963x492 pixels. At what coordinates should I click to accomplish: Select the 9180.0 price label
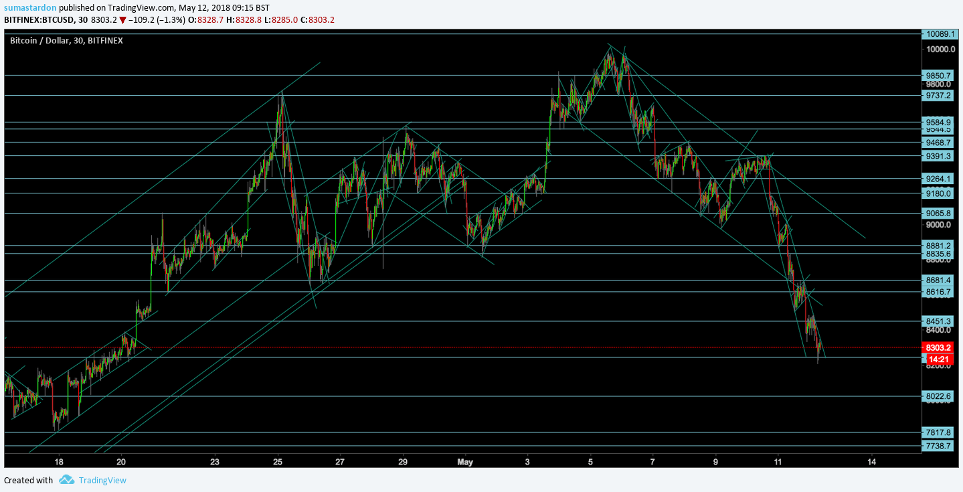[938, 193]
